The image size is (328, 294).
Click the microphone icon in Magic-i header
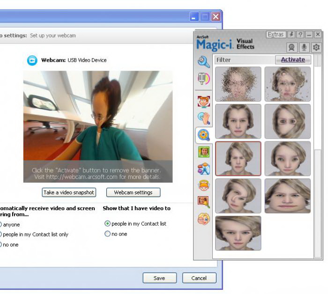[304, 47]
